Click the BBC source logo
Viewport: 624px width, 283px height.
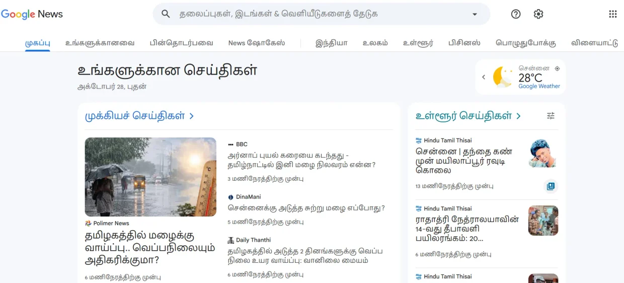[x=230, y=145]
